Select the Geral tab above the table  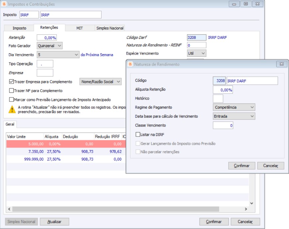click(x=10, y=124)
